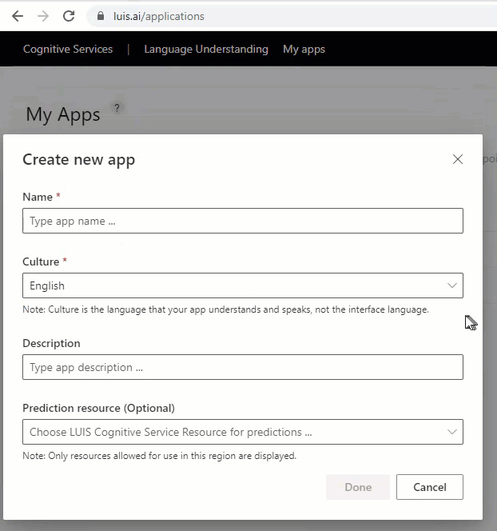Close the Create new app dialog with X
The image size is (497, 531).
pos(457,159)
